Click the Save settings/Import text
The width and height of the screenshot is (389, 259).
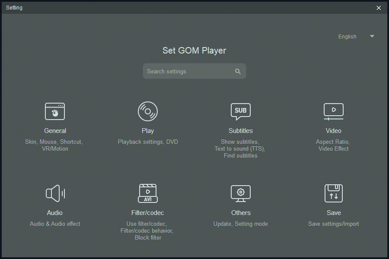pyautogui.click(x=333, y=224)
